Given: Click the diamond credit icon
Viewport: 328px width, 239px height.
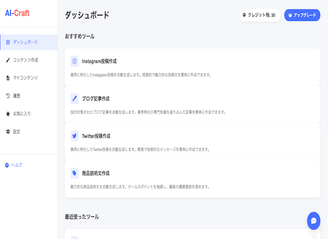Looking at the screenshot, I should (x=244, y=15).
